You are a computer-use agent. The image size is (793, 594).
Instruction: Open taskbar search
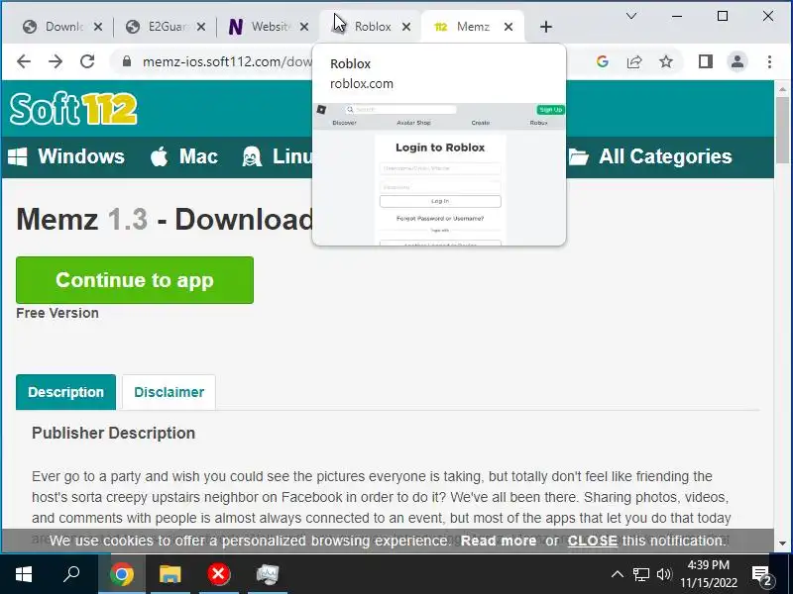point(71,574)
